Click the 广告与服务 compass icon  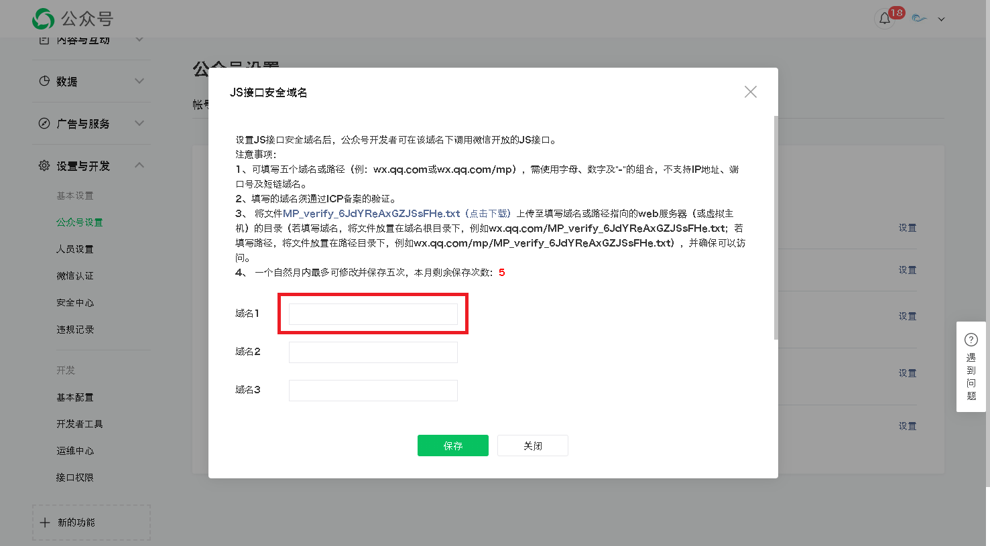click(x=44, y=123)
